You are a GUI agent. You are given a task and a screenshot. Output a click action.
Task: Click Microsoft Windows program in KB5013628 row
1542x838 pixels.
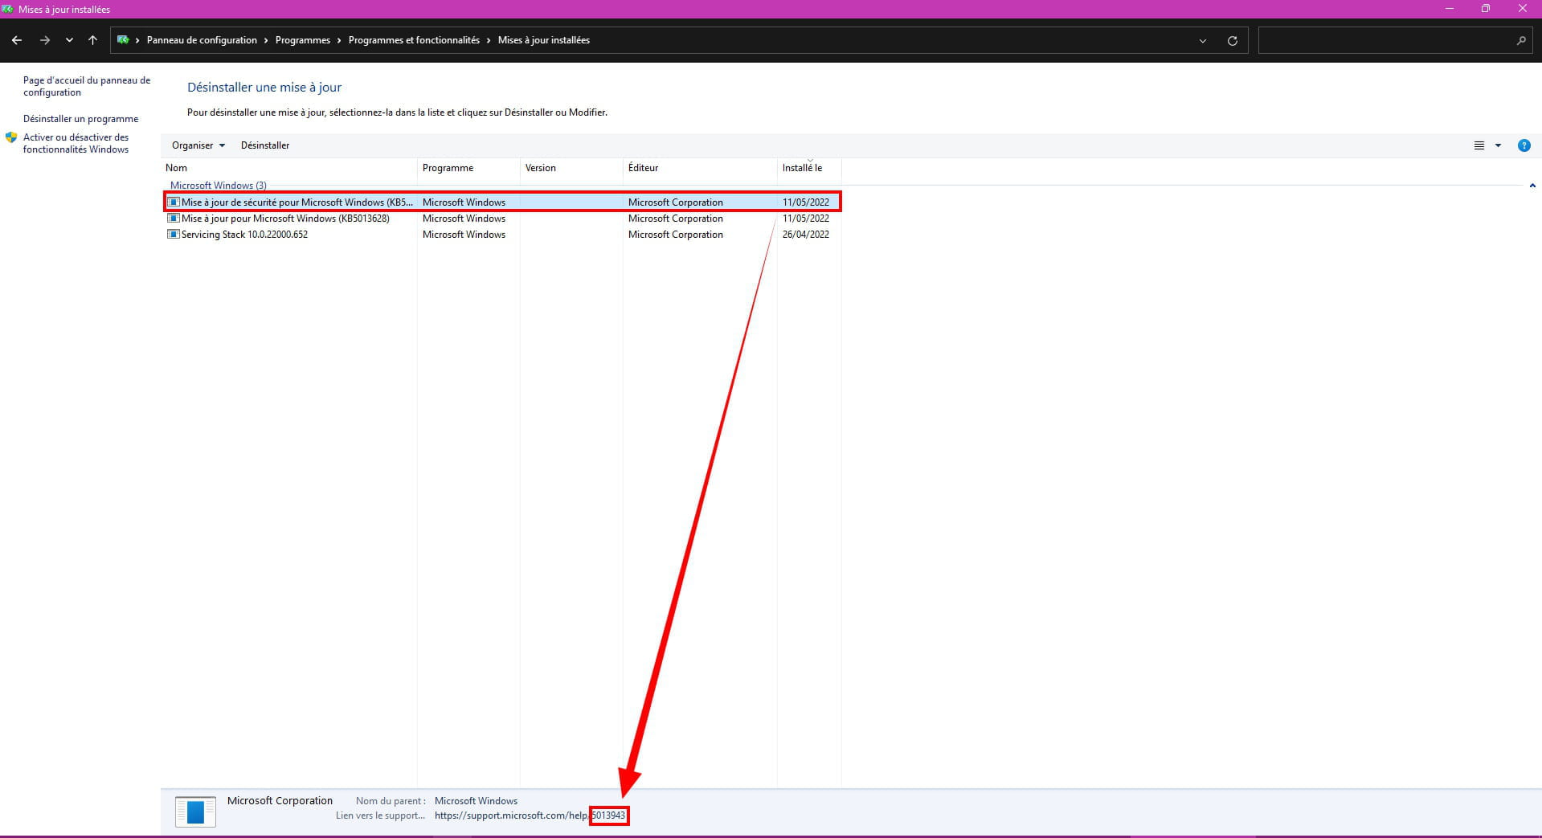click(464, 219)
